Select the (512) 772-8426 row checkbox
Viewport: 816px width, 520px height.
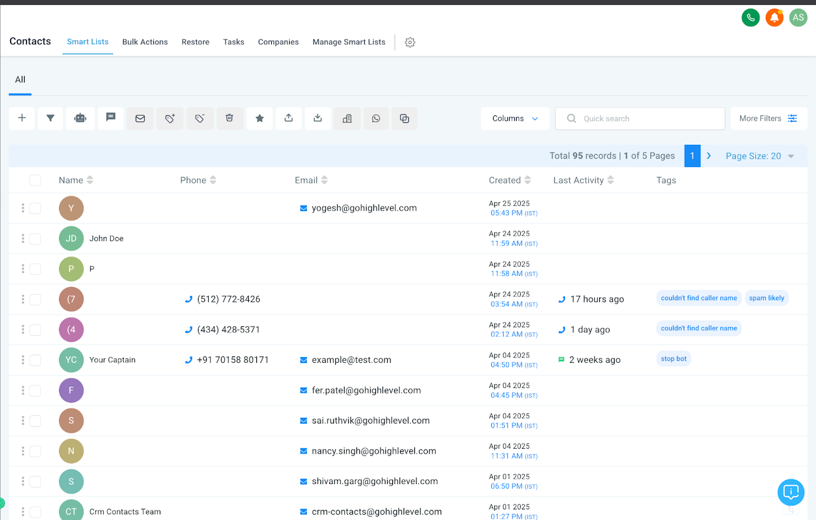[x=35, y=299]
